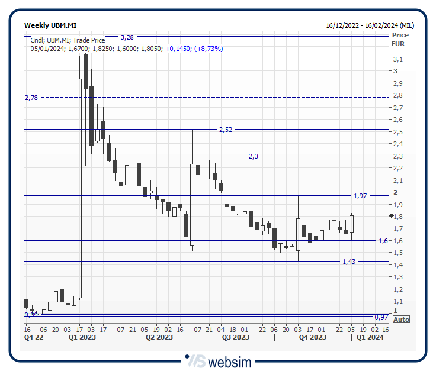Select the dashed 2,78 level label
The width and height of the screenshot is (436, 371).
[x=31, y=98]
